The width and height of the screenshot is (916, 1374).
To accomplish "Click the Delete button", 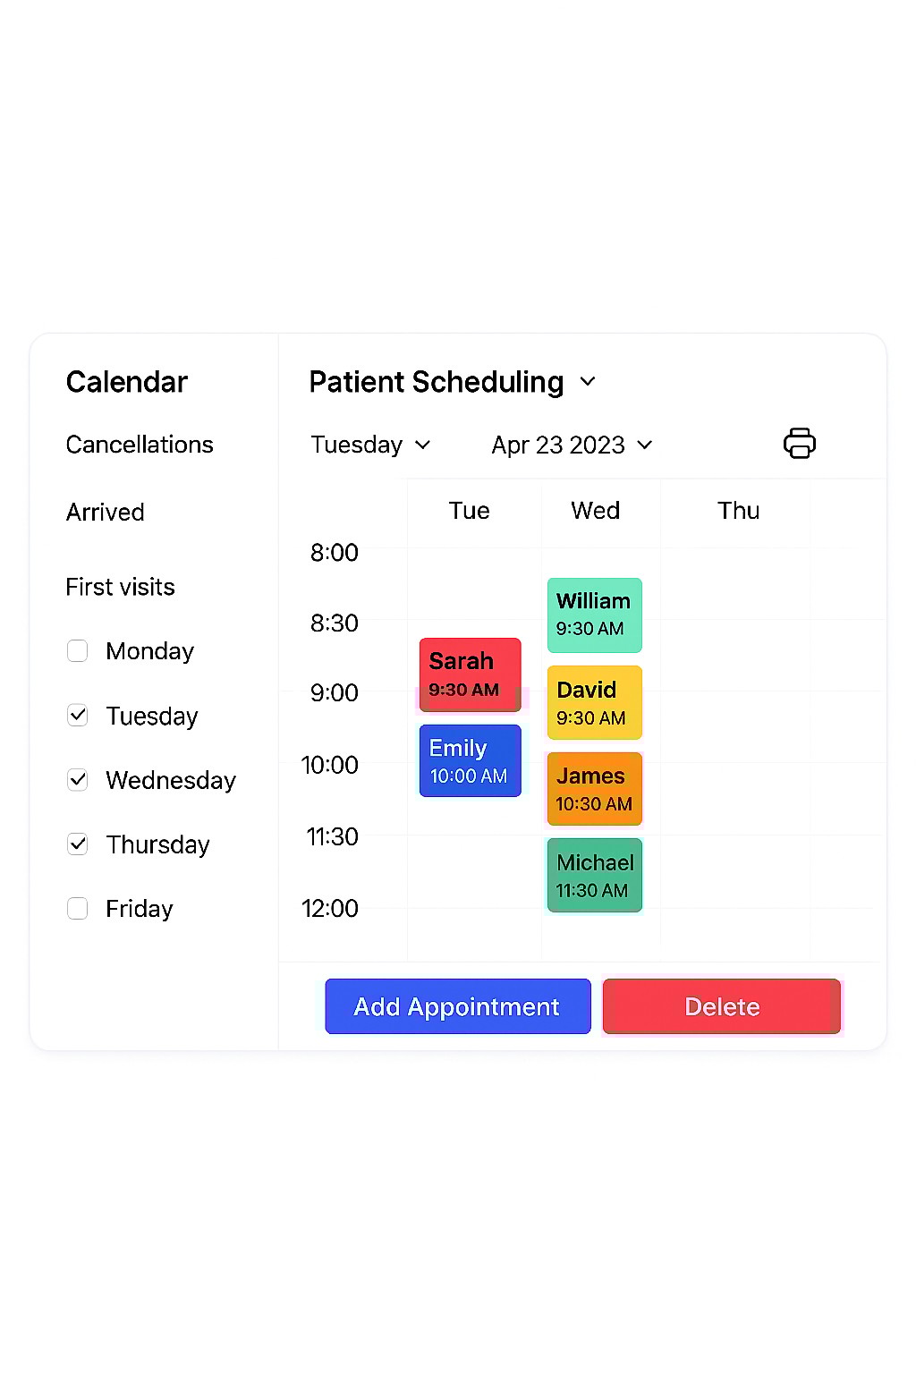I will [721, 1006].
